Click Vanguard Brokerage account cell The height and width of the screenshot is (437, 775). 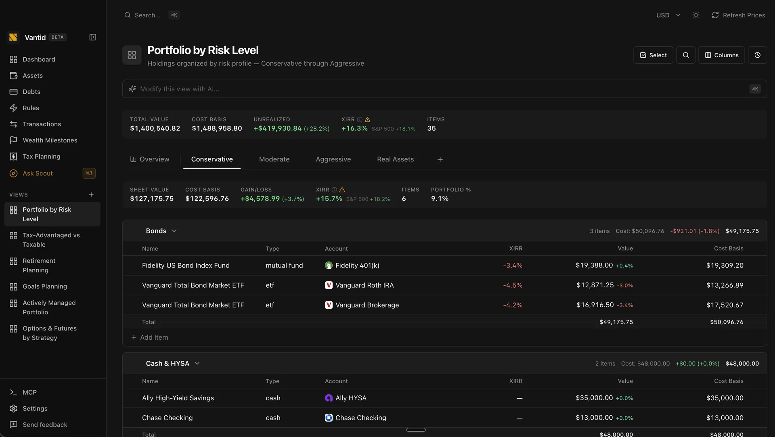[x=362, y=305]
